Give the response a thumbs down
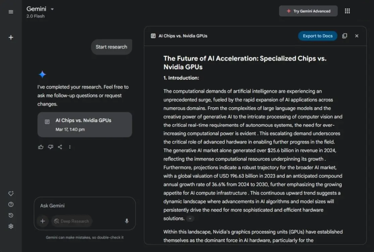 50,147
